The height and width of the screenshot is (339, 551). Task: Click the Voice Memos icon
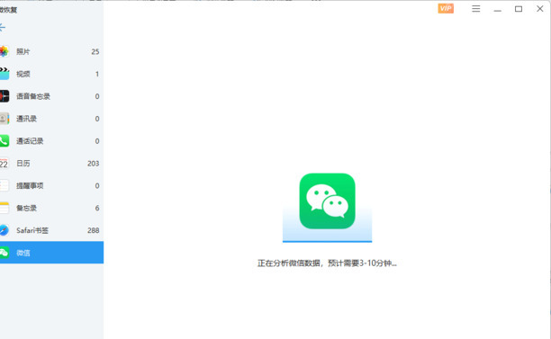(5, 96)
